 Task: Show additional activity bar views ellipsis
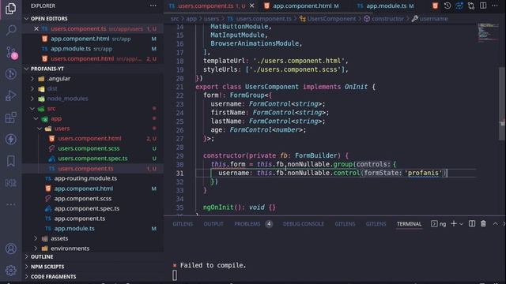(x=10, y=204)
